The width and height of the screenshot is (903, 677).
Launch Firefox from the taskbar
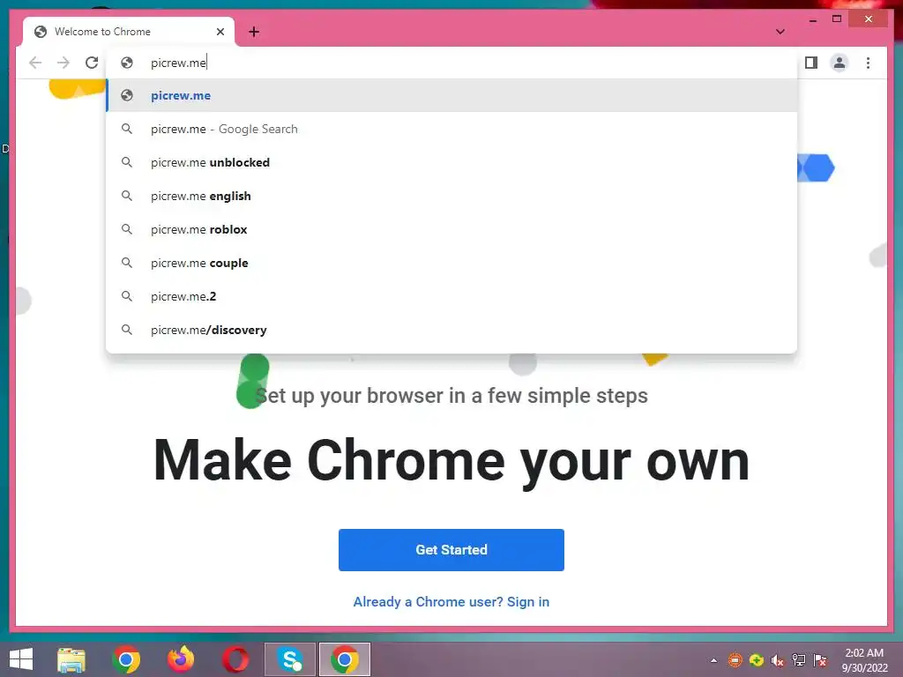pyautogui.click(x=181, y=659)
